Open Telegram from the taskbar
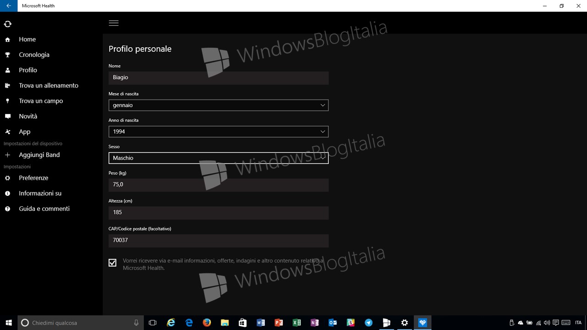The width and height of the screenshot is (587, 330). (x=368, y=323)
